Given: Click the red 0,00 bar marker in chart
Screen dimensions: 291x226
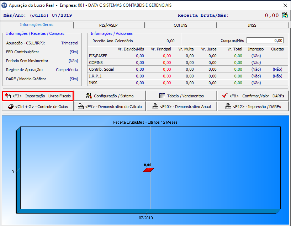Looking at the screenshot, I should [148, 169].
